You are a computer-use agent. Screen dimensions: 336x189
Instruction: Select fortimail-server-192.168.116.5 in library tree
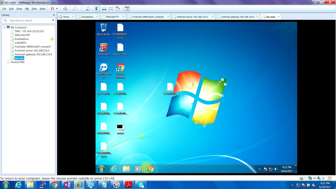pyautogui.click(x=32, y=50)
